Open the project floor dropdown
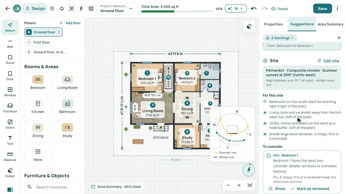Viewport: 345px width, 194px height. 117,9
